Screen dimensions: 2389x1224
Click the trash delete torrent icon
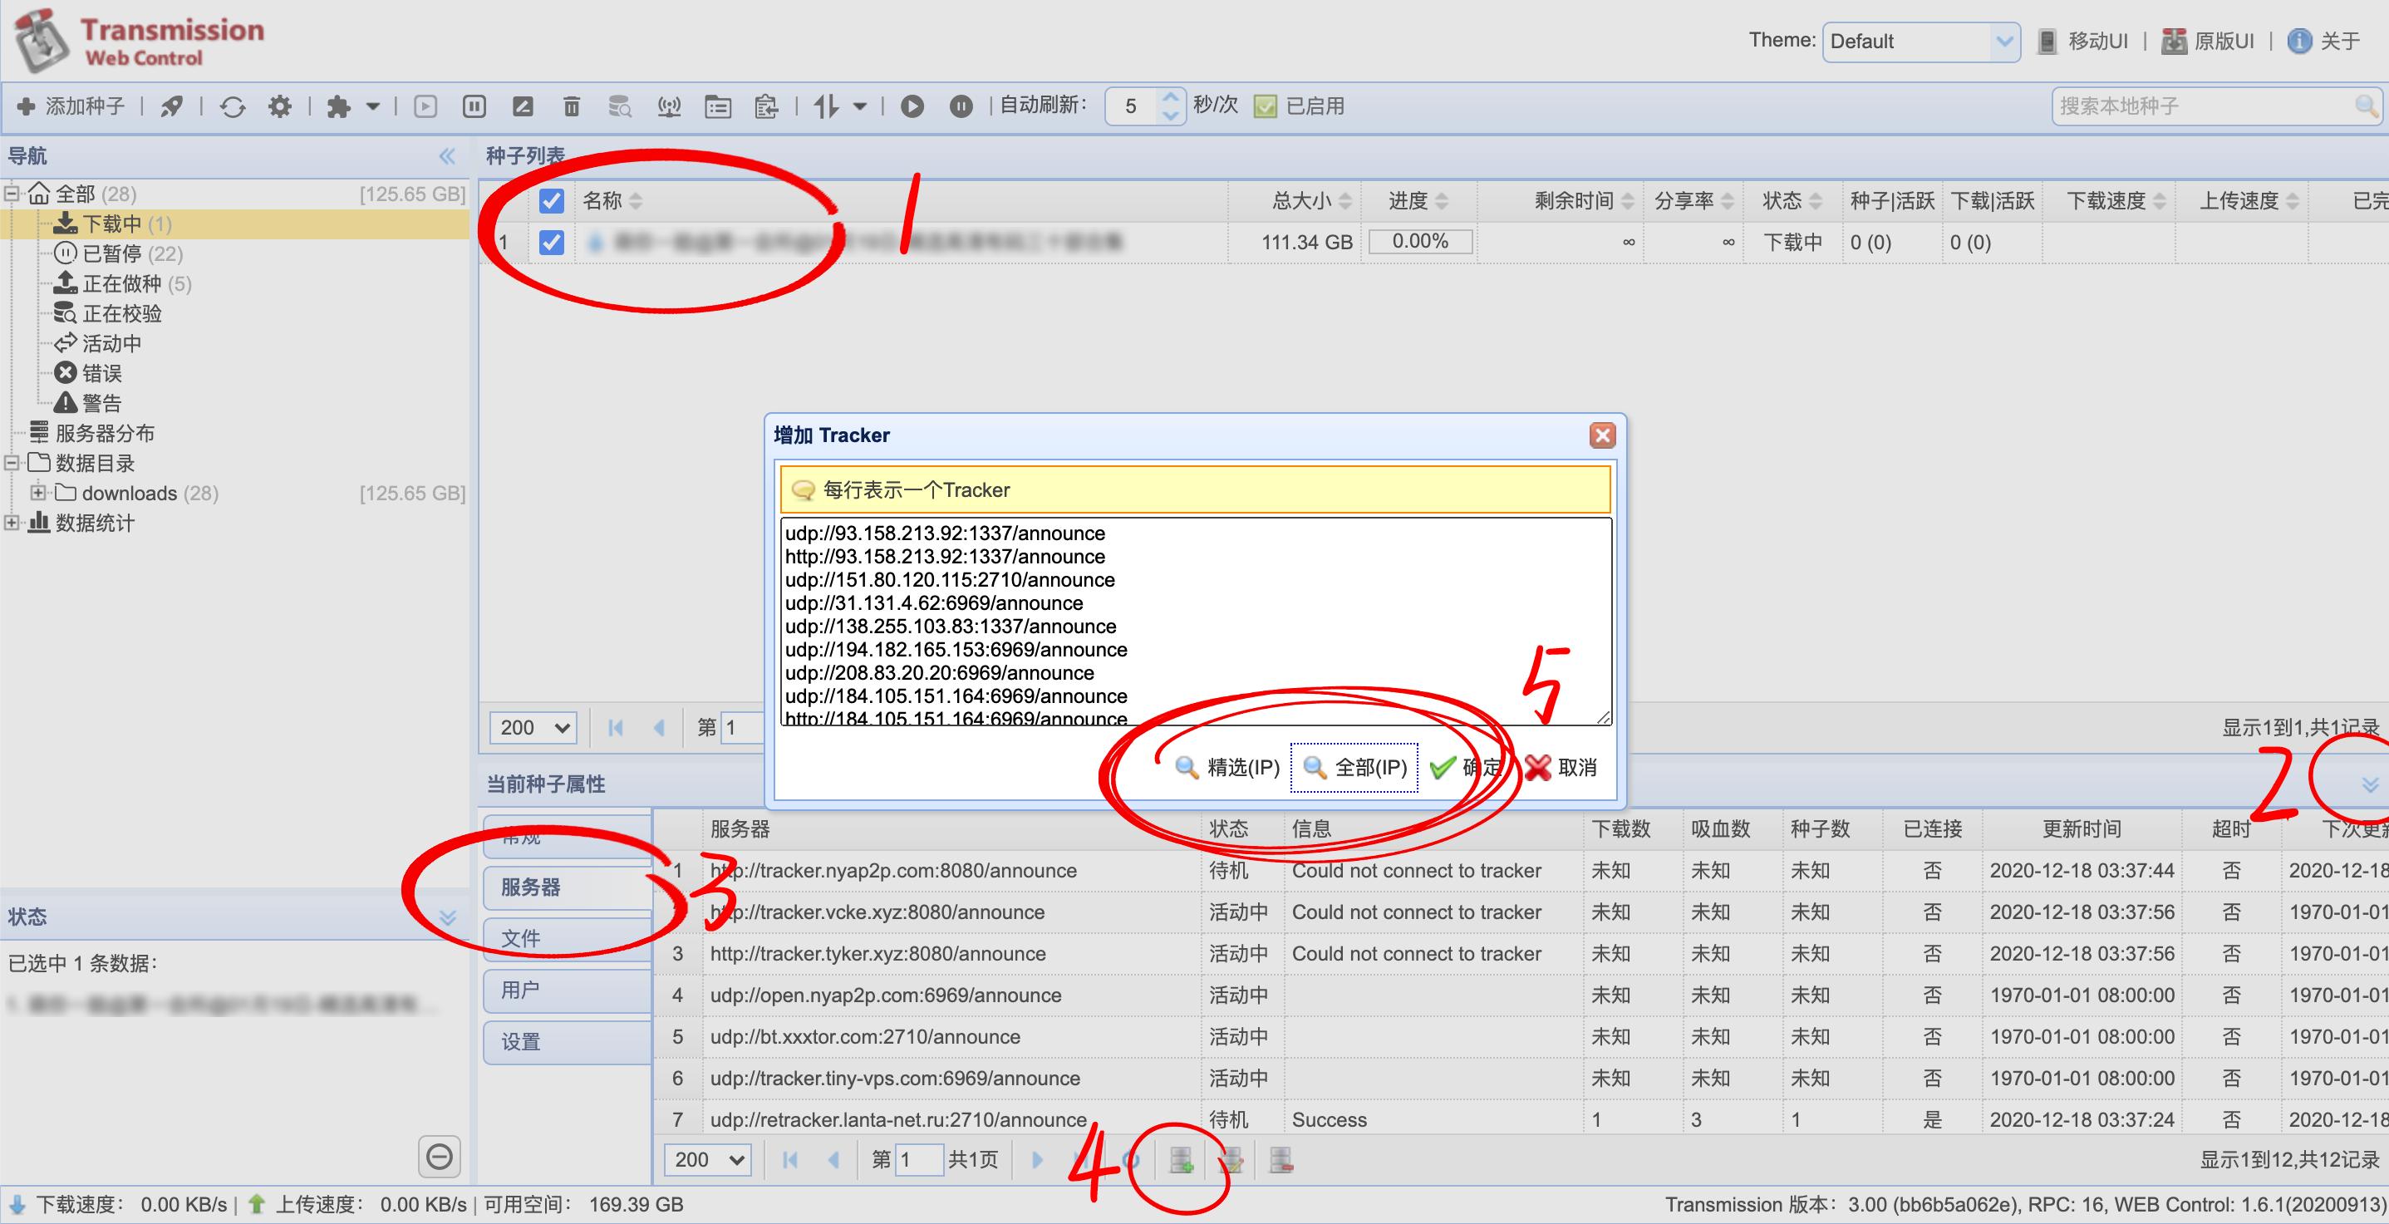pyautogui.click(x=572, y=106)
